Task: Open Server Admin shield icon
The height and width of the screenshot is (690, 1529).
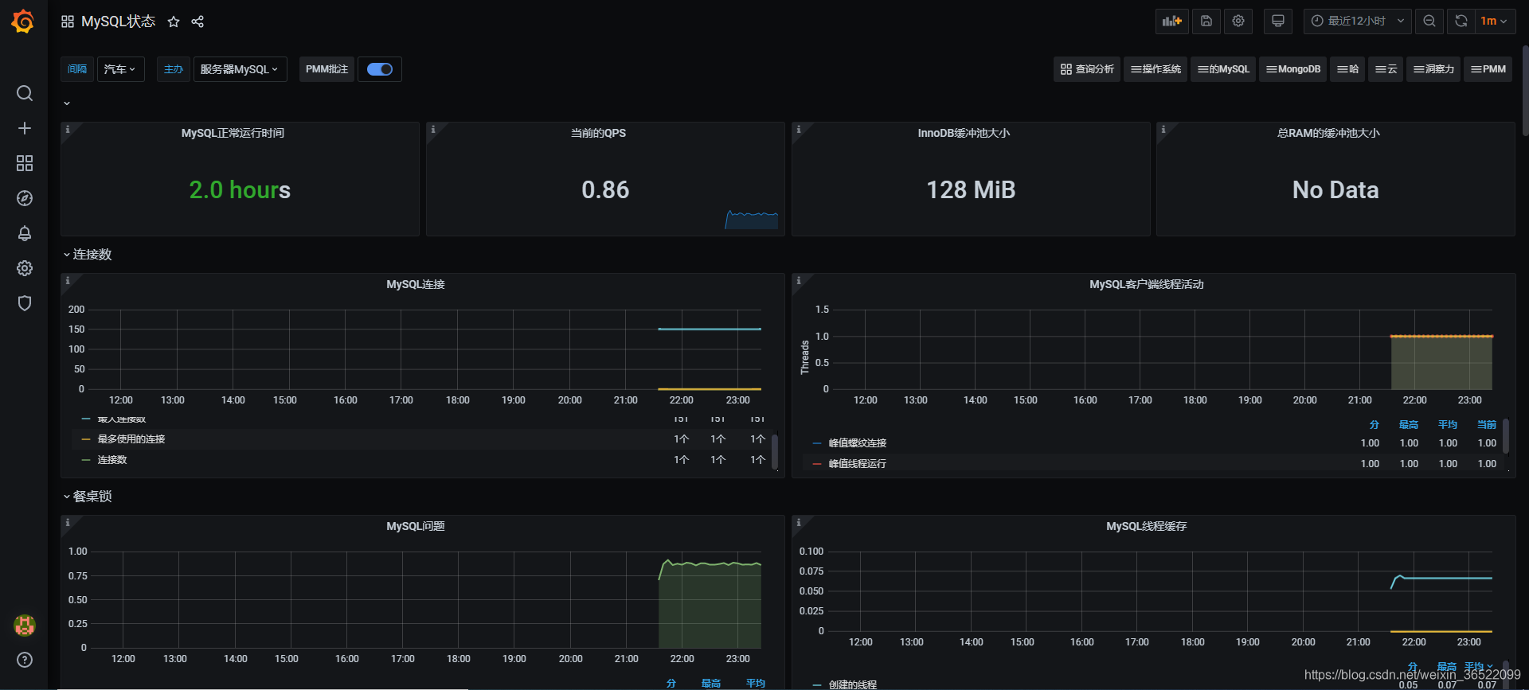Action: pos(25,303)
